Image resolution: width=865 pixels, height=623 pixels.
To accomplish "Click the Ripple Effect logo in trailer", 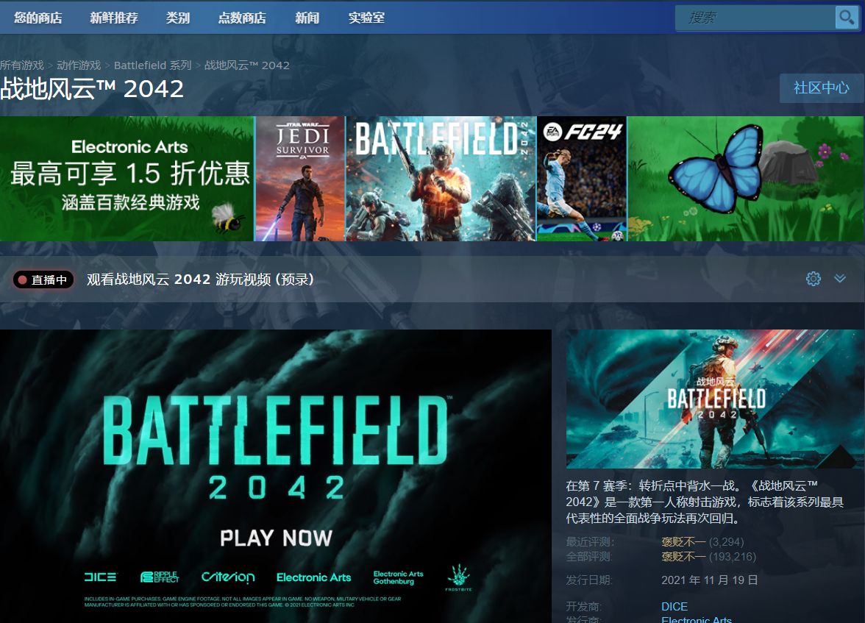I will coord(160,577).
